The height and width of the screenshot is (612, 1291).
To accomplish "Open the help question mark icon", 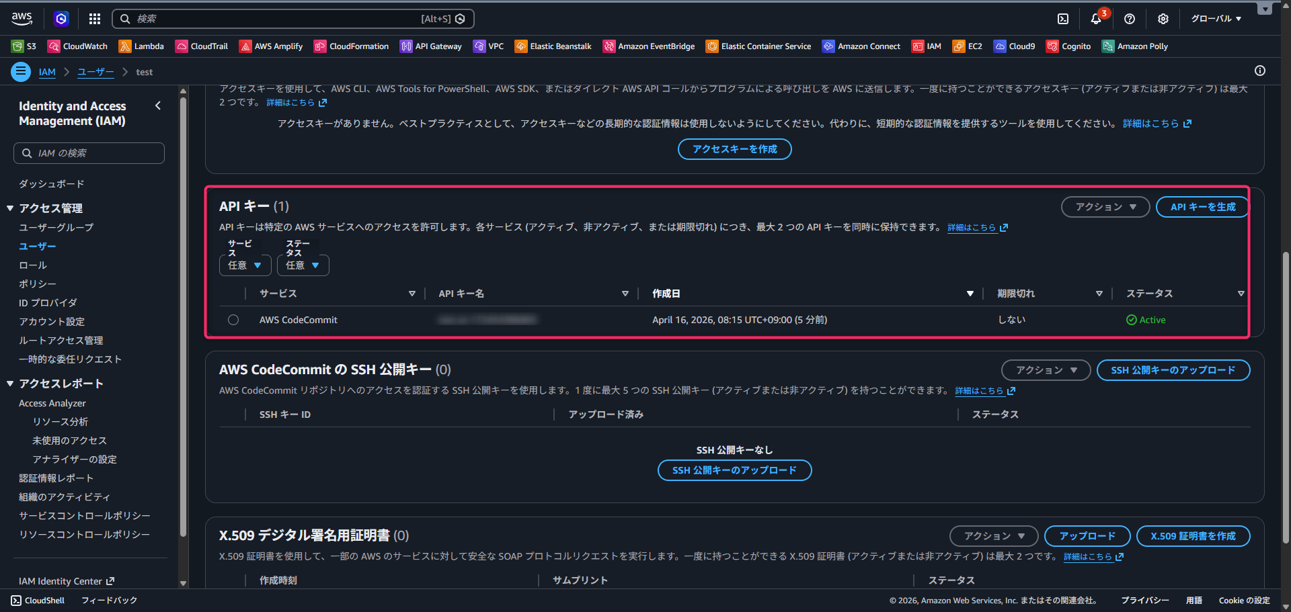I will pos(1130,19).
